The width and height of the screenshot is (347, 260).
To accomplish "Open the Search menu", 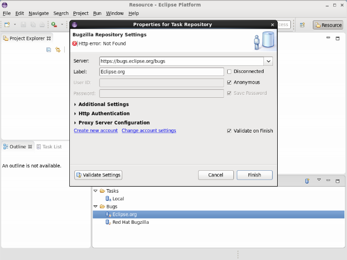I will click(x=61, y=13).
